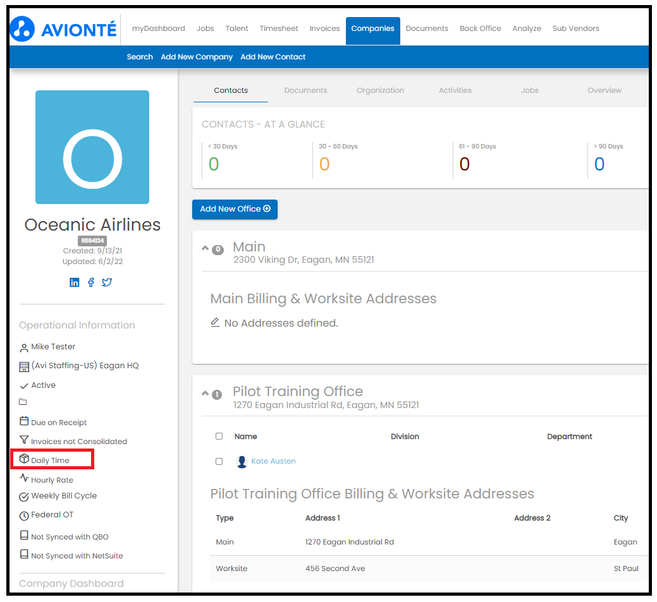
Task: Open the myDashboard menu
Action: coord(158,28)
